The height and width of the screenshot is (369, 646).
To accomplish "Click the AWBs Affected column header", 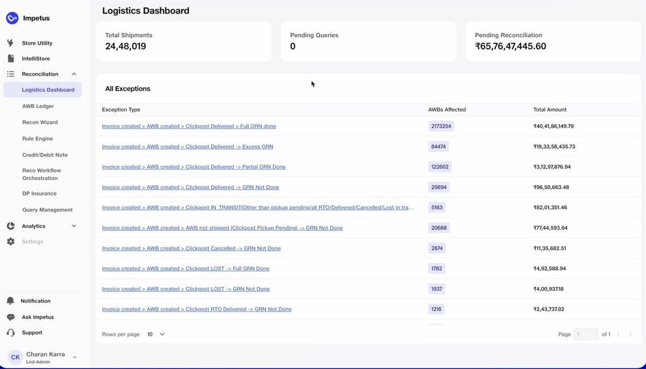I will tap(447, 109).
